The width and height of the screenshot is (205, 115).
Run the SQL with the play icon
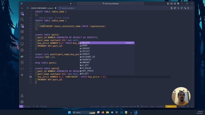coord(172,8)
